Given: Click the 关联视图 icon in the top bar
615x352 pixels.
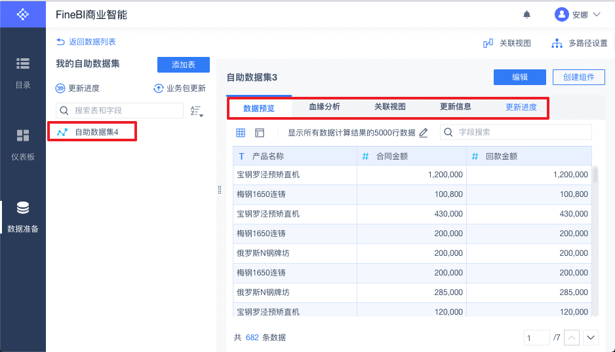Looking at the screenshot, I should (x=488, y=43).
